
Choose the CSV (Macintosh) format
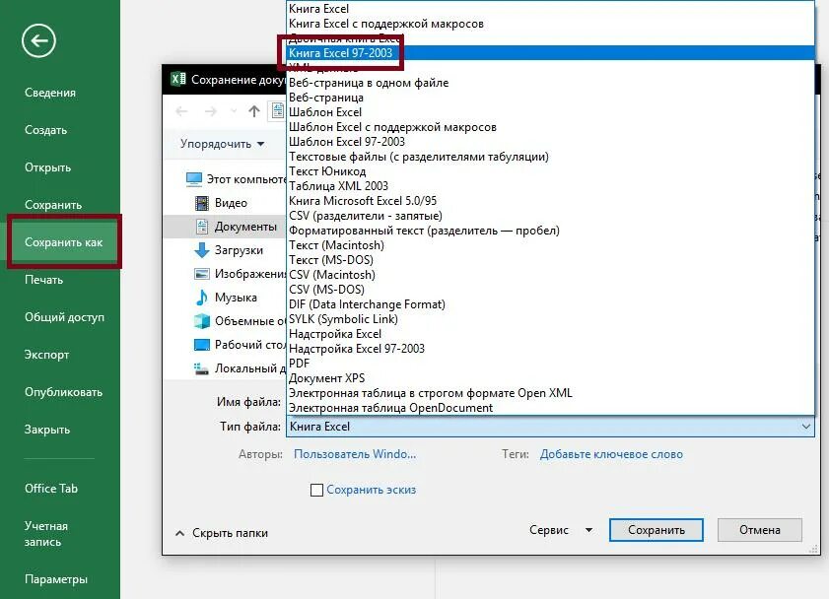coord(550,275)
